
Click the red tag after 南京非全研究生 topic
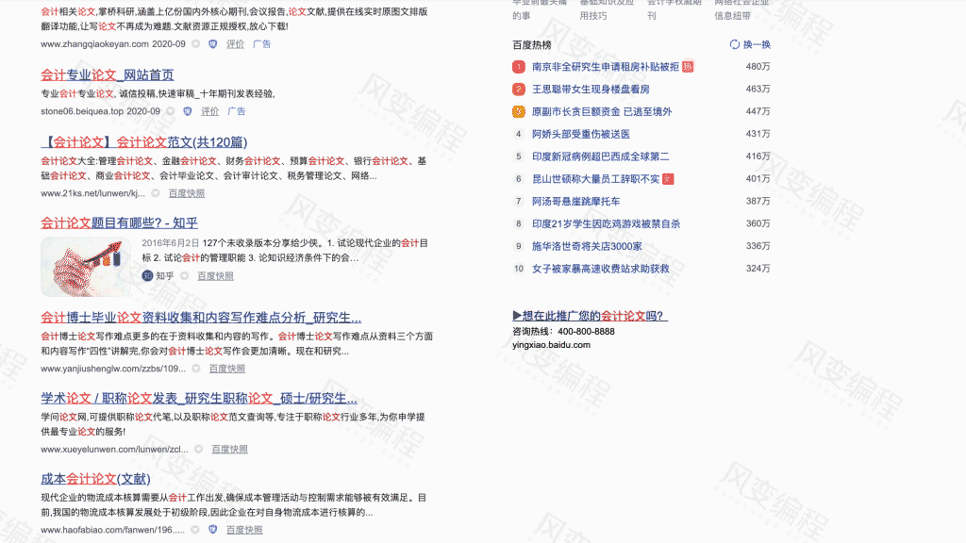point(688,67)
